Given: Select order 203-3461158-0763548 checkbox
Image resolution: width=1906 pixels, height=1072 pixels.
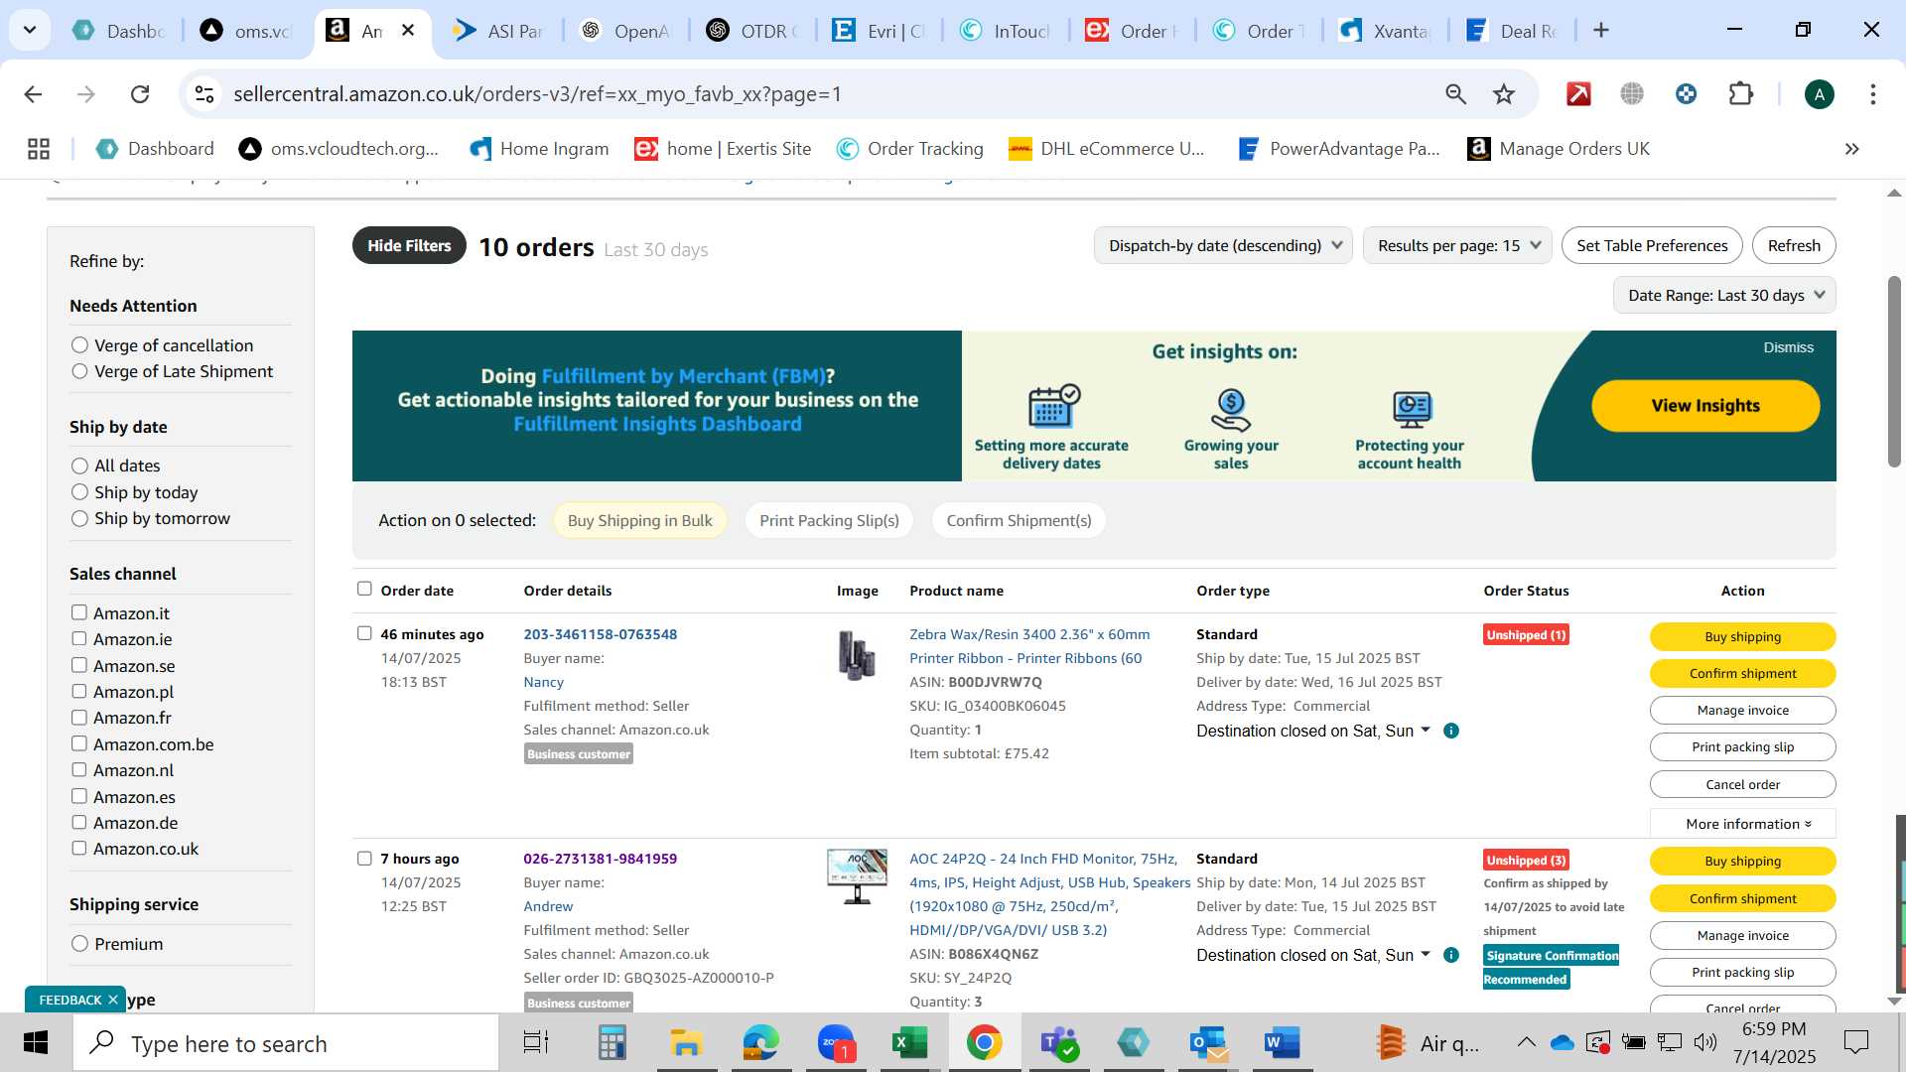Looking at the screenshot, I should [364, 633].
